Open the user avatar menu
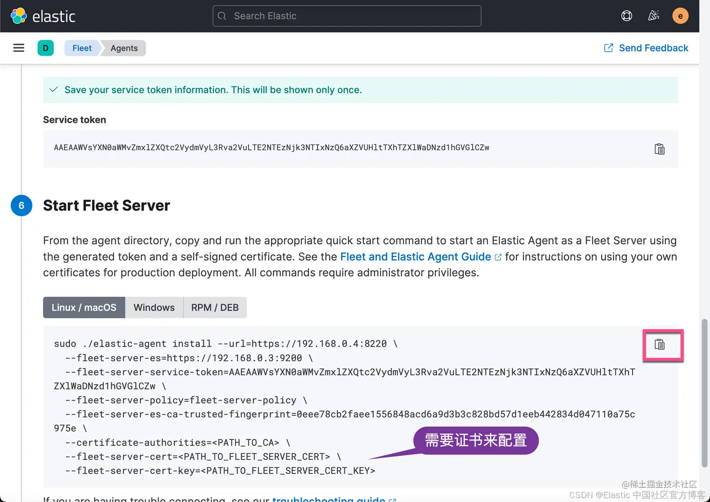 tap(680, 16)
